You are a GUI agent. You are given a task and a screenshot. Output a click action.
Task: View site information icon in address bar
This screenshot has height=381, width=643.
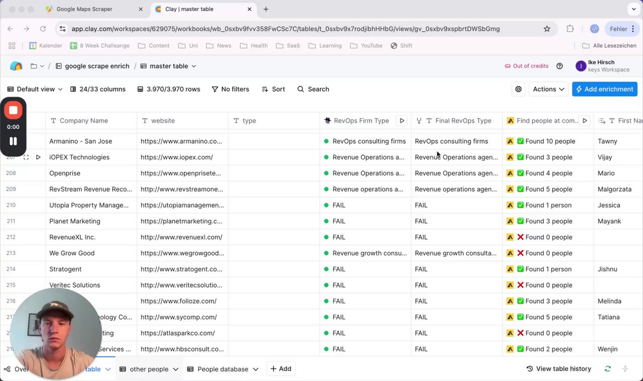(x=62, y=29)
